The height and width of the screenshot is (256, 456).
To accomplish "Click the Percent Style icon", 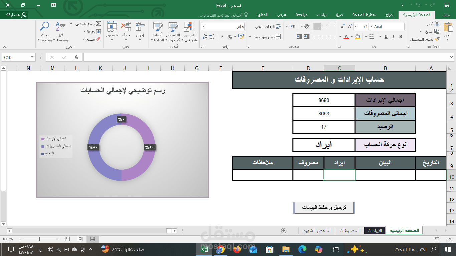I will pyautogui.click(x=230, y=37).
